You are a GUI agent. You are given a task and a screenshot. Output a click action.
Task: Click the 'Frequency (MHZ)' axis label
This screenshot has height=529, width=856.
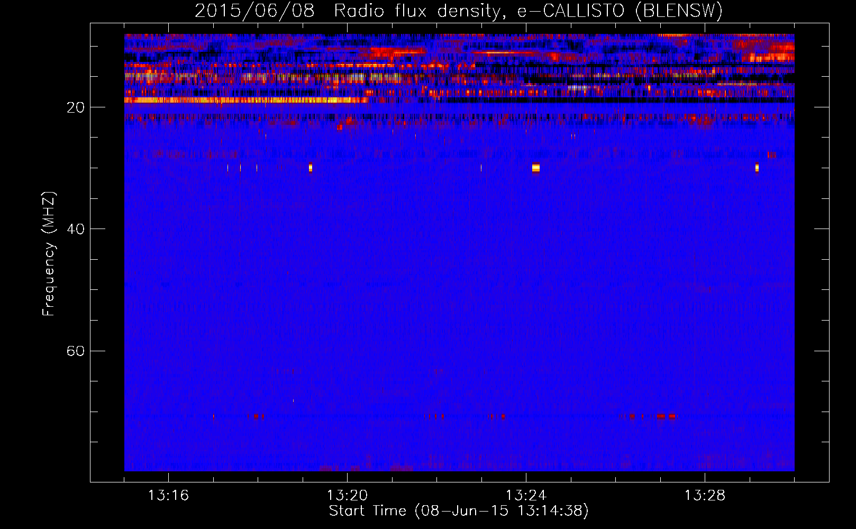tap(48, 254)
